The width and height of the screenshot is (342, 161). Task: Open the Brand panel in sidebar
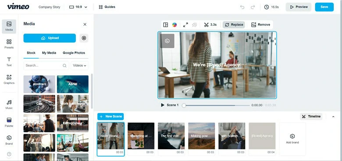[9, 140]
